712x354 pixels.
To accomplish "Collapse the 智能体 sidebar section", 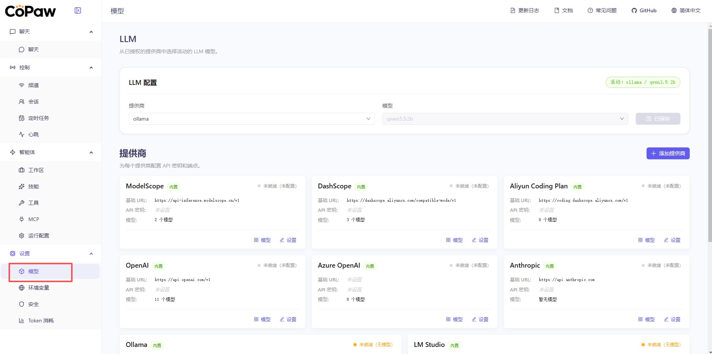I will coord(91,153).
